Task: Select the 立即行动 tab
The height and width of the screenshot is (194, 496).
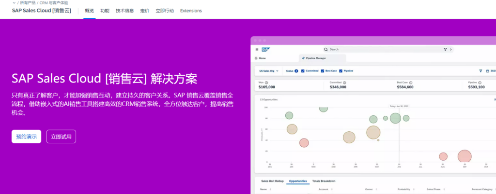Action: [165, 11]
